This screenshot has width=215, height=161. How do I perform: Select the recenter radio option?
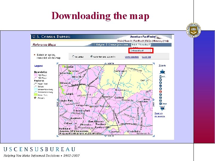[73, 56]
